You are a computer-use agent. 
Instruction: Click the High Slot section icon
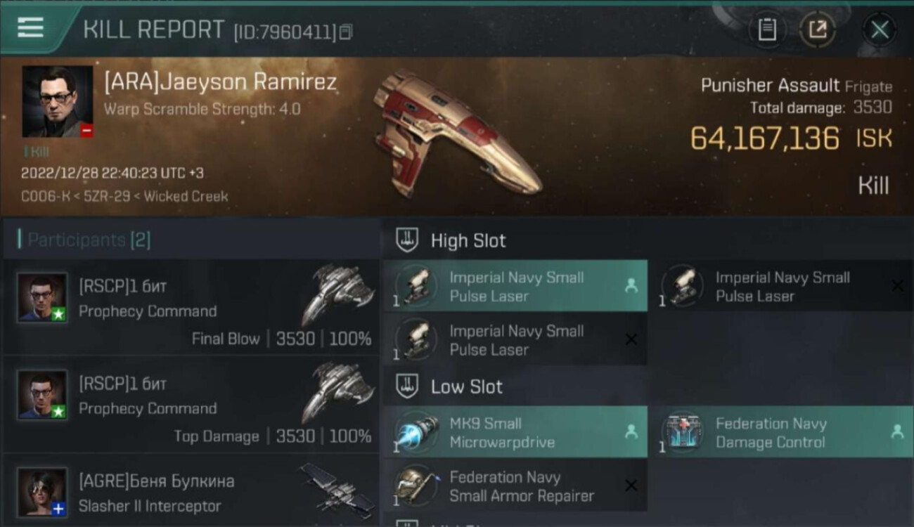pos(407,240)
